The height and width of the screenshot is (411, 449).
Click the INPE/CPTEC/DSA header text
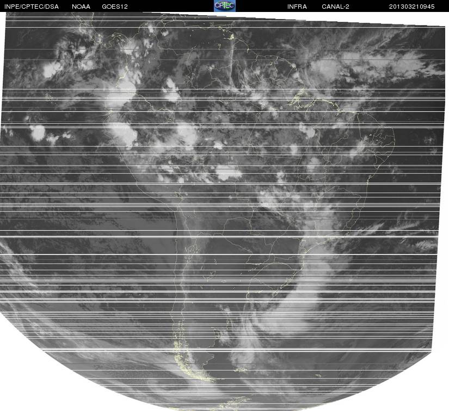click(x=32, y=7)
